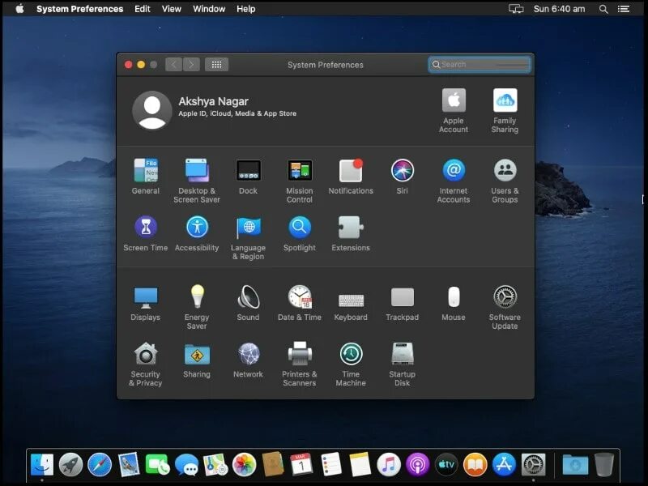Open Notes from the Dock
The height and width of the screenshot is (486, 648).
[x=360, y=464]
